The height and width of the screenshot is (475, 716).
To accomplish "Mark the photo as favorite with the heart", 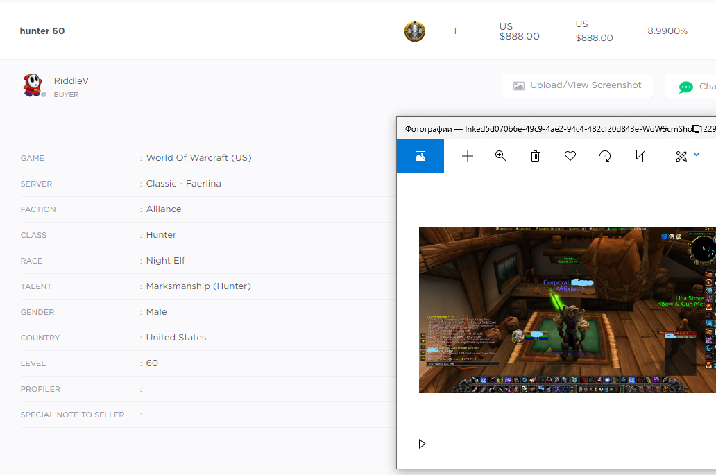I will pyautogui.click(x=570, y=156).
